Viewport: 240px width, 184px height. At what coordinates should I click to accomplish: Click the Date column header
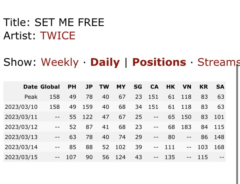tap(30, 87)
